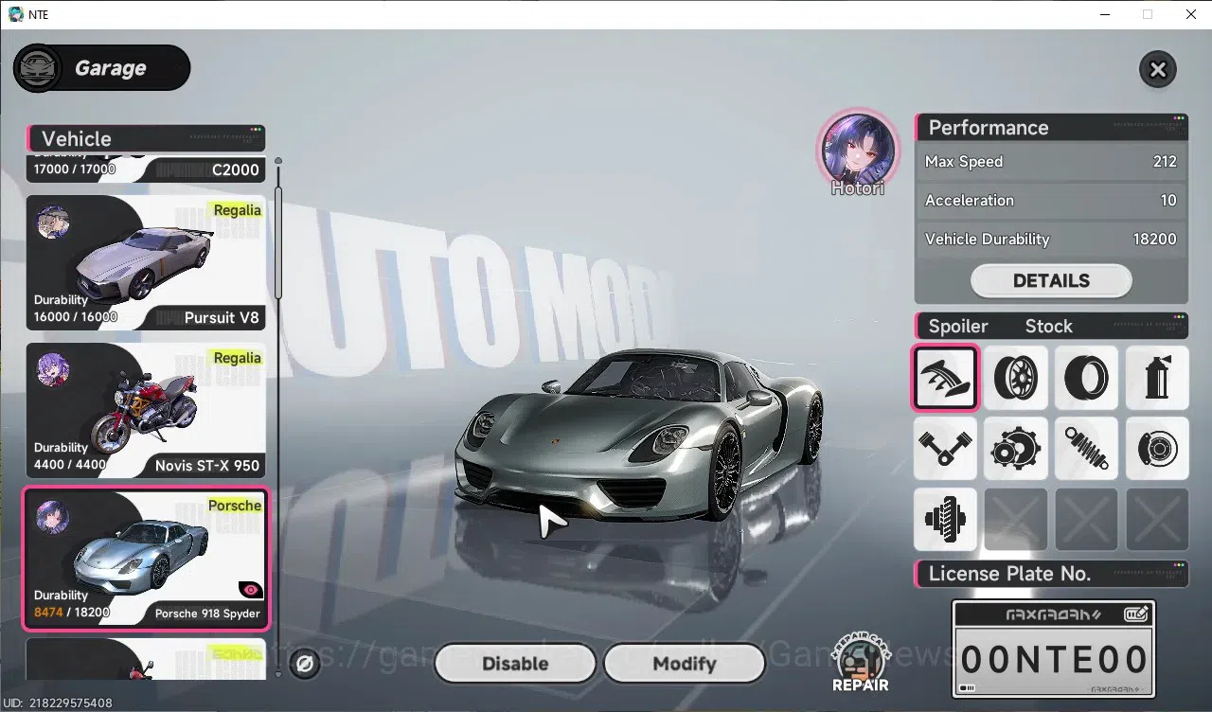Select the C2000 vehicle card
Image resolution: width=1212 pixels, height=712 pixels.
pos(146,169)
